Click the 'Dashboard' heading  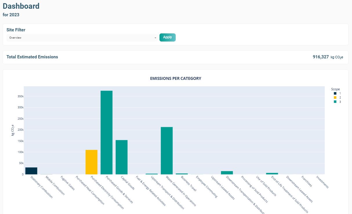point(21,6)
